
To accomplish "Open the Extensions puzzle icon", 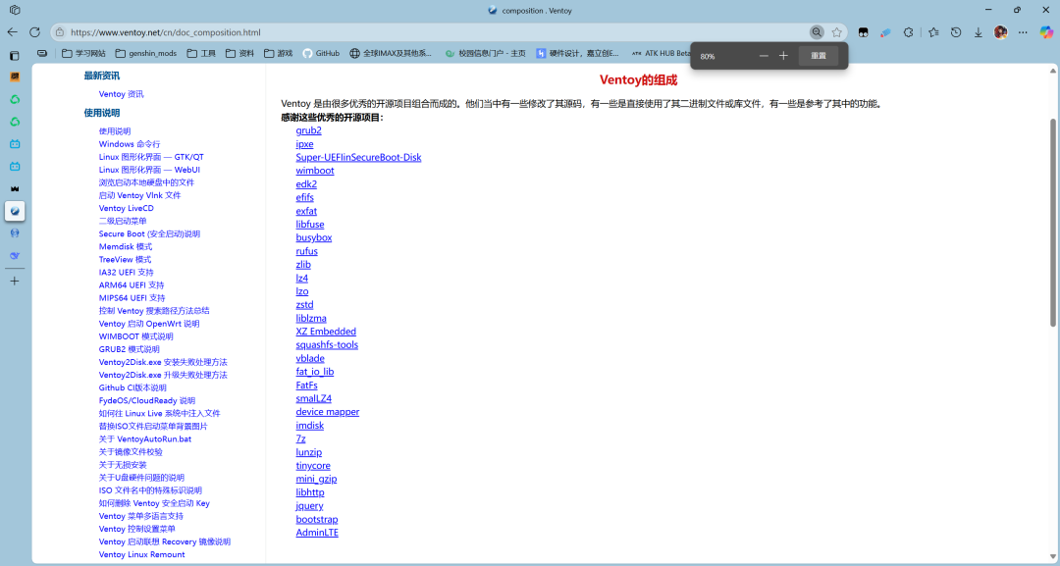I will (908, 32).
